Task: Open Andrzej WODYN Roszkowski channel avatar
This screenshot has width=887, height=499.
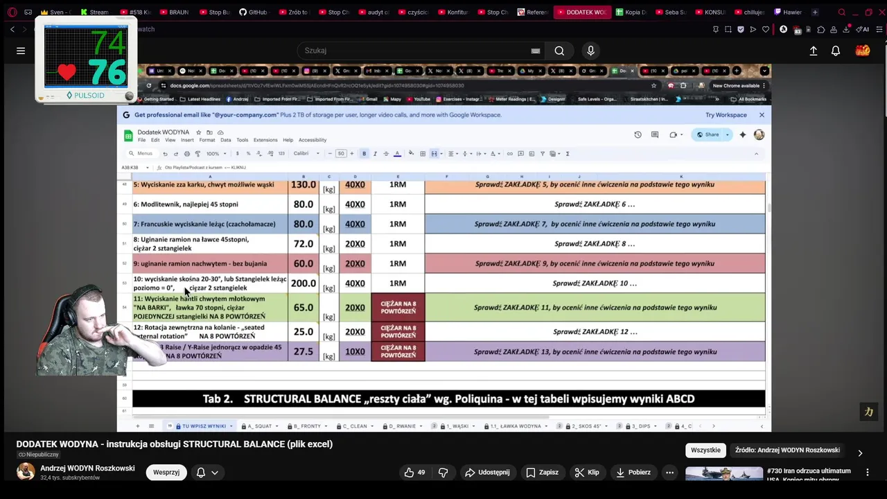Action: point(26,472)
